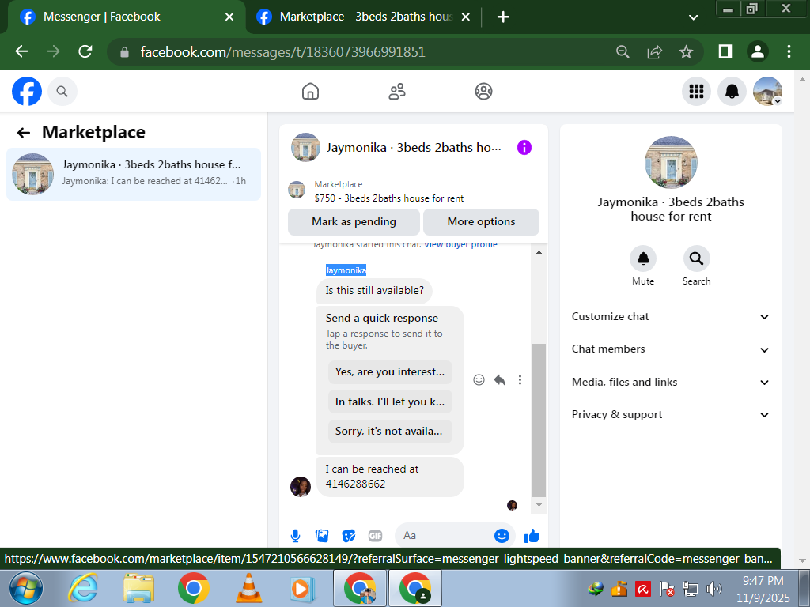Toggle Chrome side panel icon
Viewport: 810px width, 607px height.
[x=725, y=51]
